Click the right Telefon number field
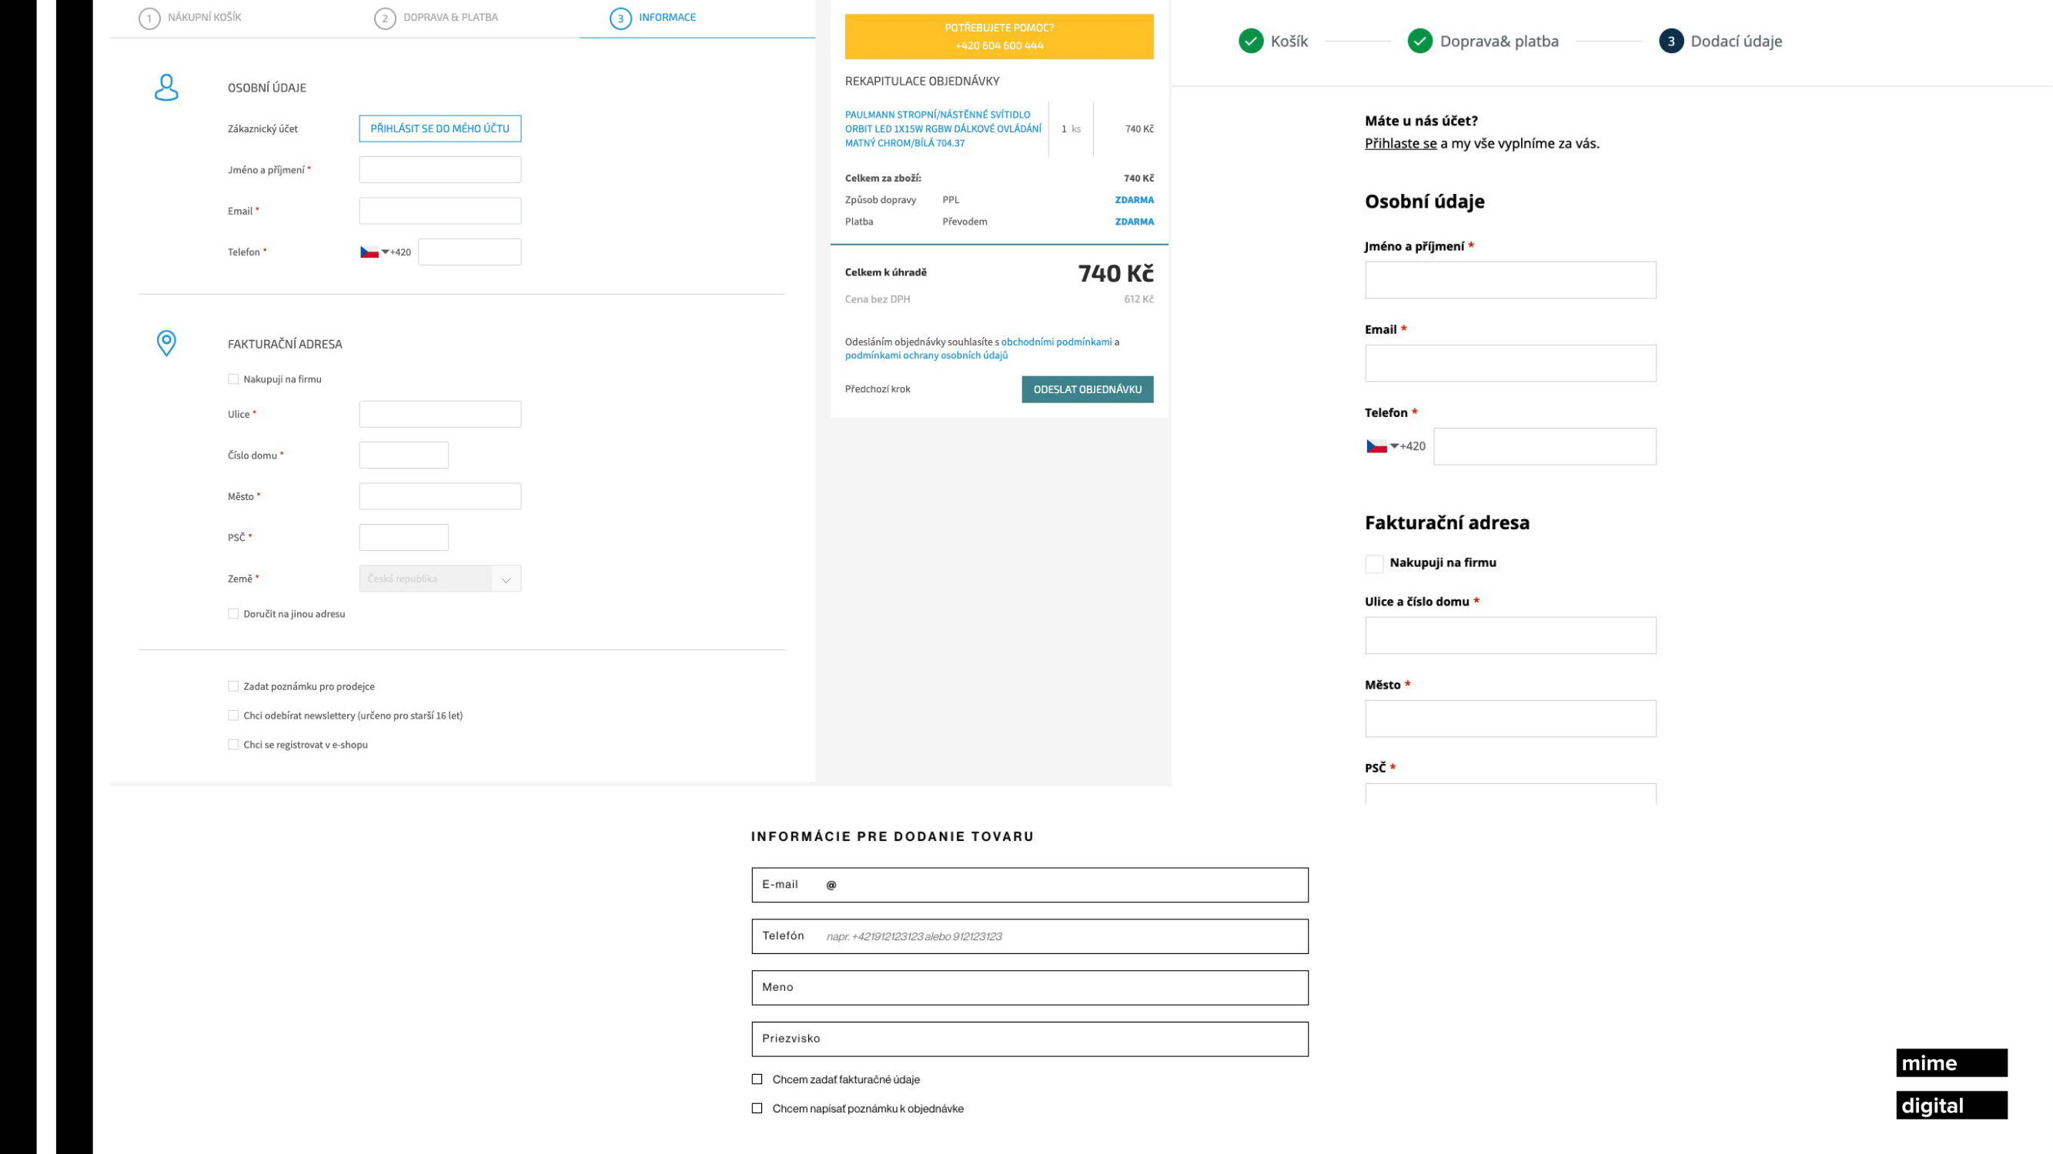Image resolution: width=2053 pixels, height=1154 pixels. (x=1544, y=447)
